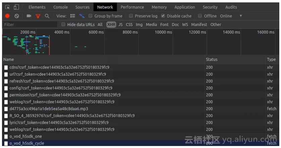The height and width of the screenshot is (148, 281).
Task: Open the Performance tab
Action: point(132,7)
